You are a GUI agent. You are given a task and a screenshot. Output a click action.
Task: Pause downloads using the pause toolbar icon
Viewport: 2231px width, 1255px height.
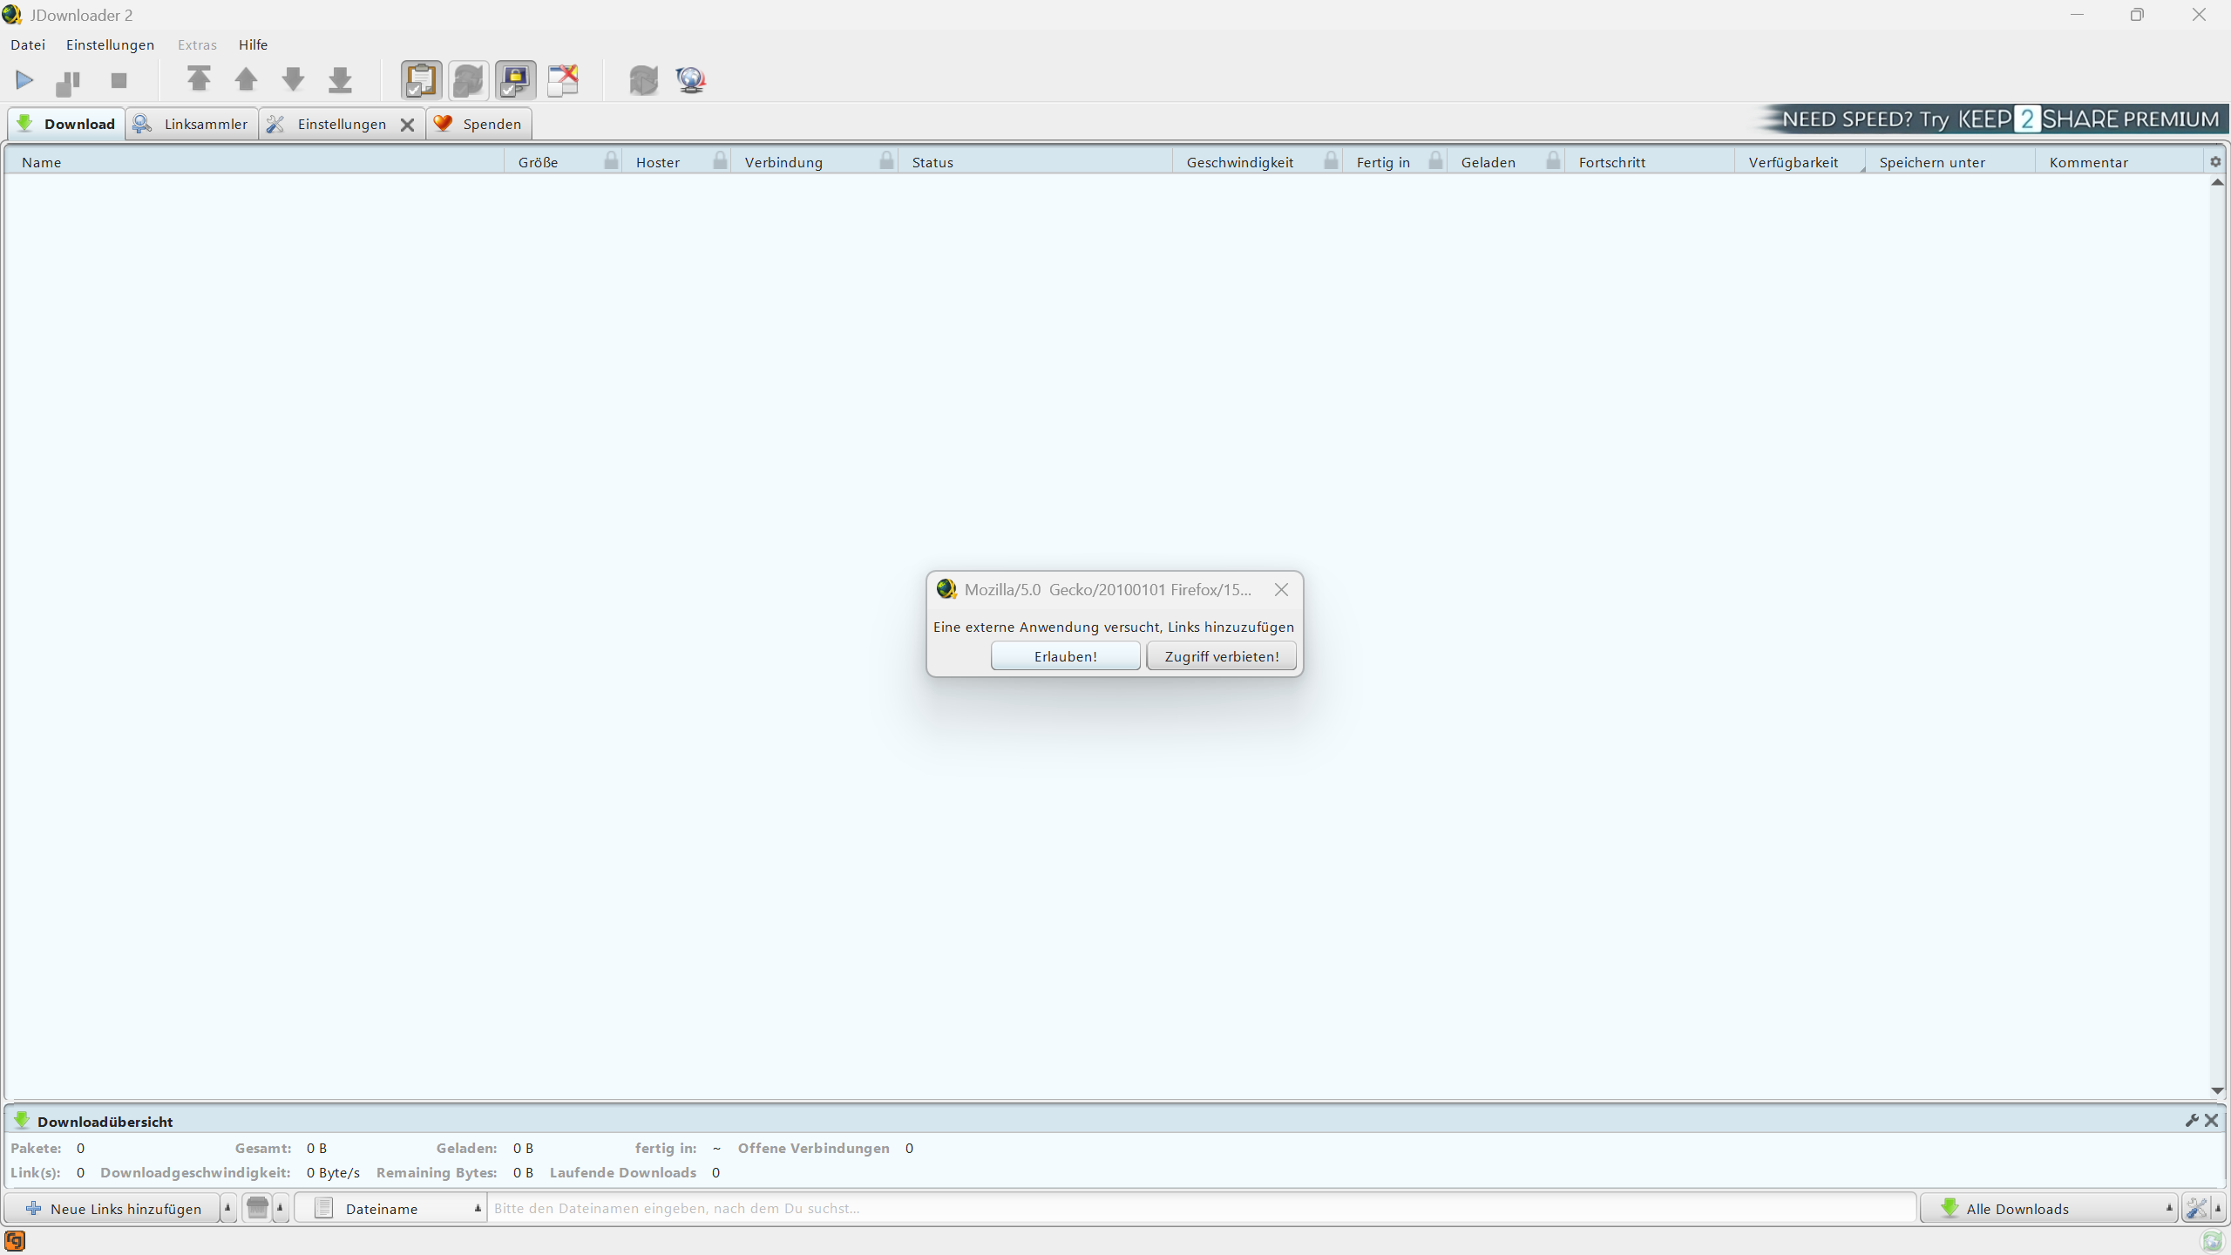[68, 82]
